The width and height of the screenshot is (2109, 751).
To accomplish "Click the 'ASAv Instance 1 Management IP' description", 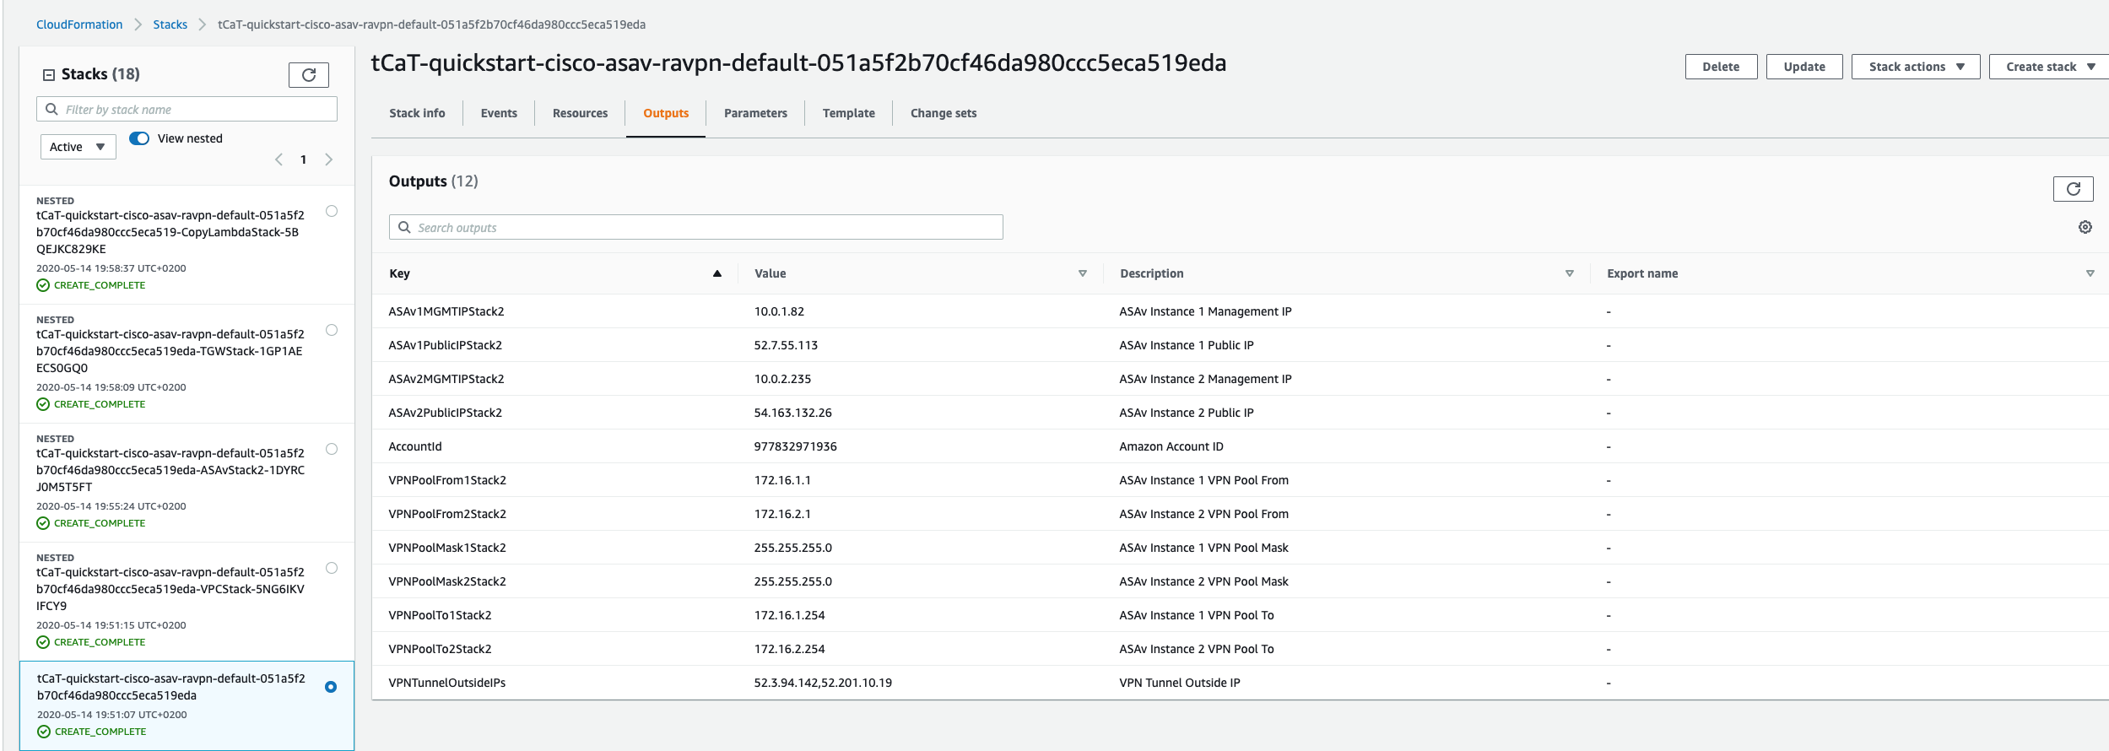I will click(x=1205, y=311).
